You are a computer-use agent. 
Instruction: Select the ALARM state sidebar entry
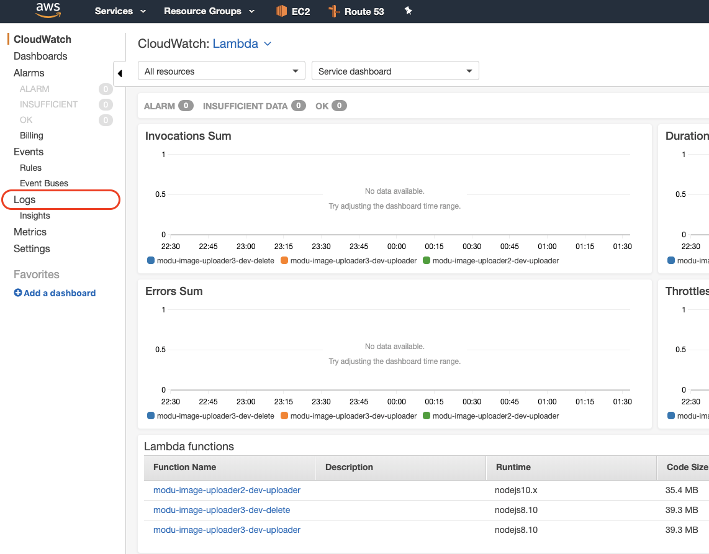click(x=34, y=89)
